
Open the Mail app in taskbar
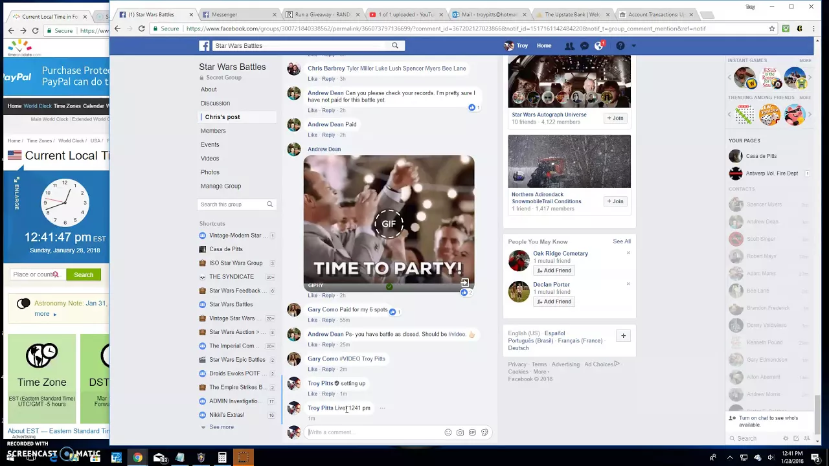click(x=159, y=458)
